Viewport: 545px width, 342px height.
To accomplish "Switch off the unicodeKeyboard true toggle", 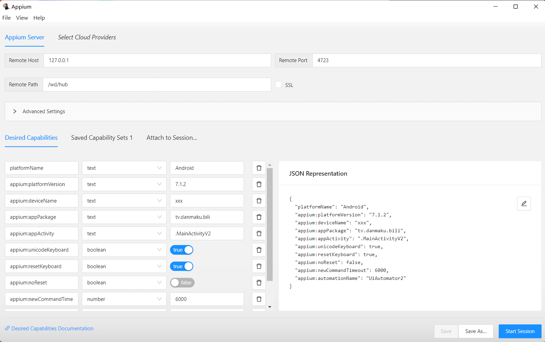I will point(181,250).
